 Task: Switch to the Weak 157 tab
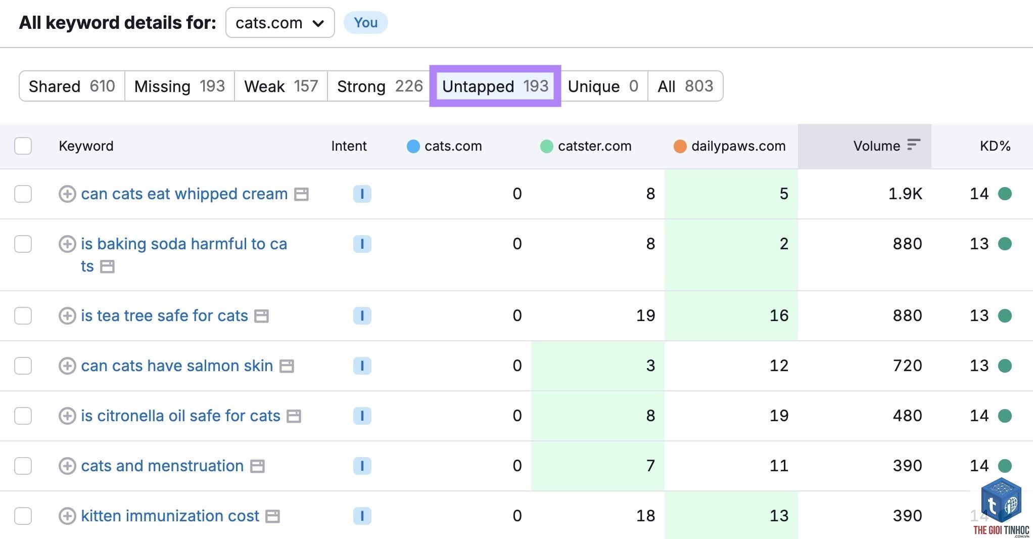pos(281,86)
